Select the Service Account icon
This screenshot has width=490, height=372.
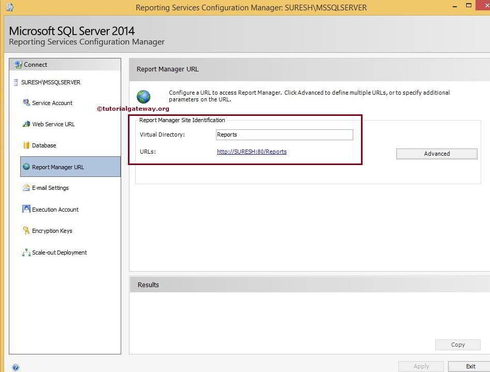26,102
